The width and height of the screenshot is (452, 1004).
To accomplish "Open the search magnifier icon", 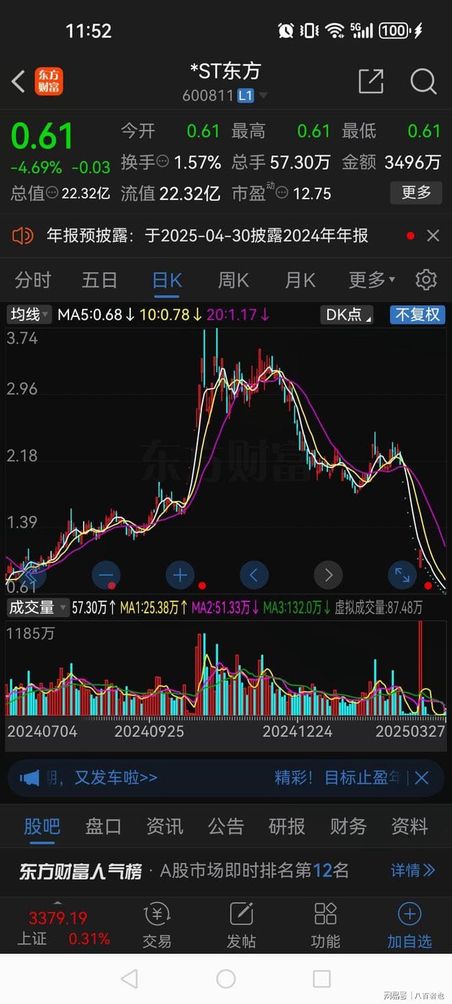I will point(423,81).
